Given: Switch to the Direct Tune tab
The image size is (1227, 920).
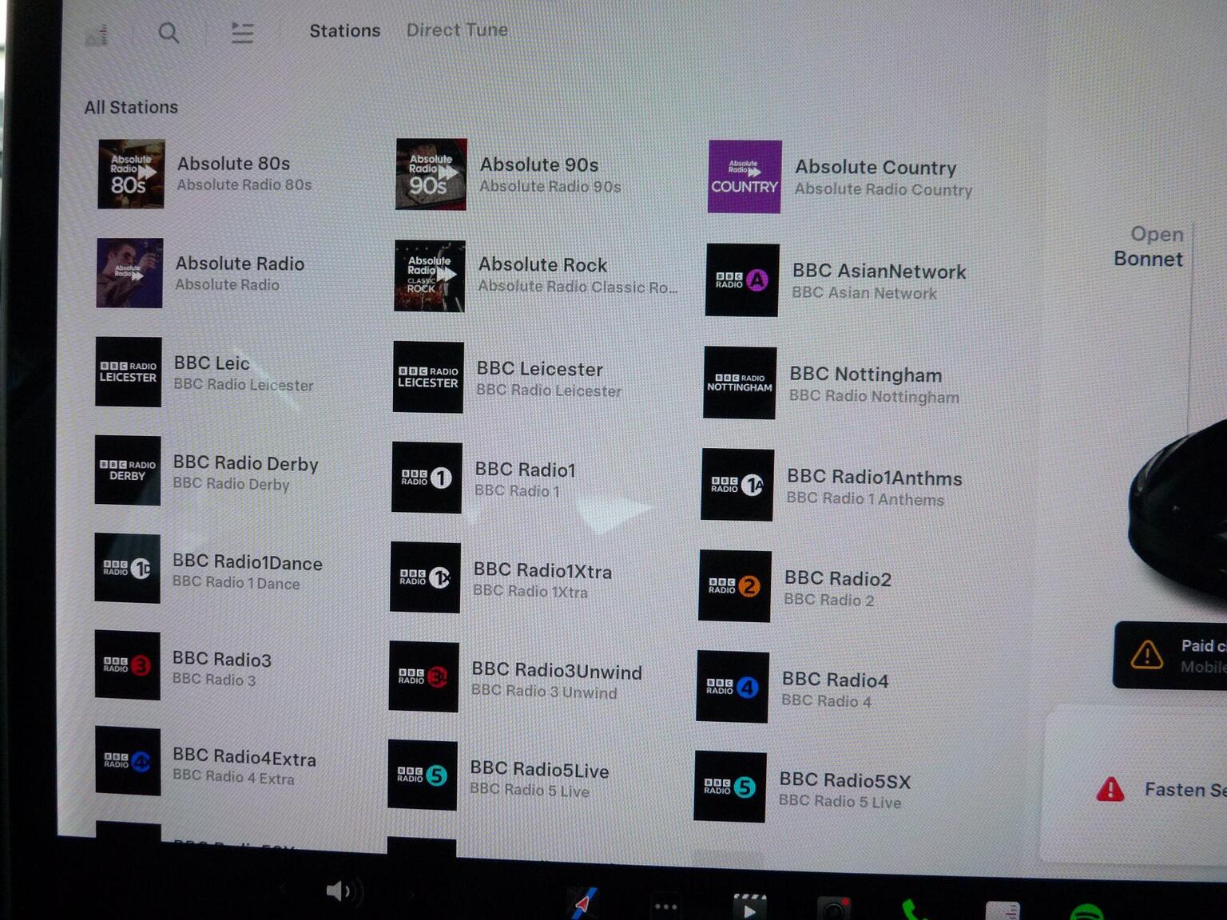Looking at the screenshot, I should tap(456, 30).
